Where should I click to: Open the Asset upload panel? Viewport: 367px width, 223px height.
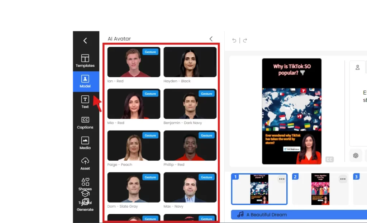85,164
